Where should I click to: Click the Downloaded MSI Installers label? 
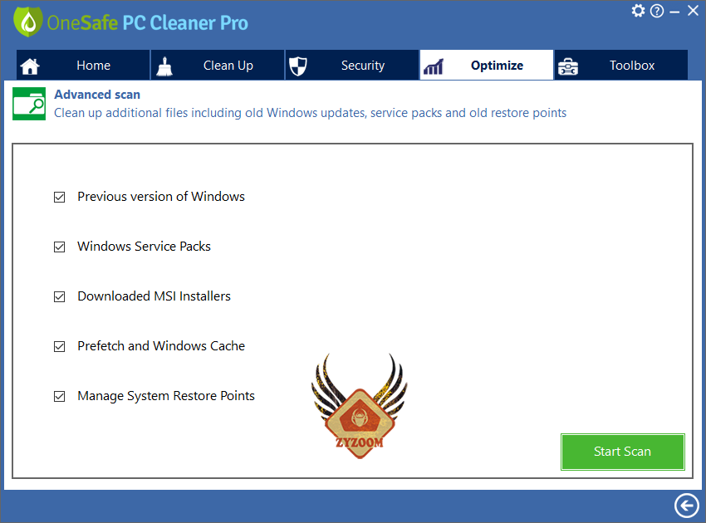[154, 296]
